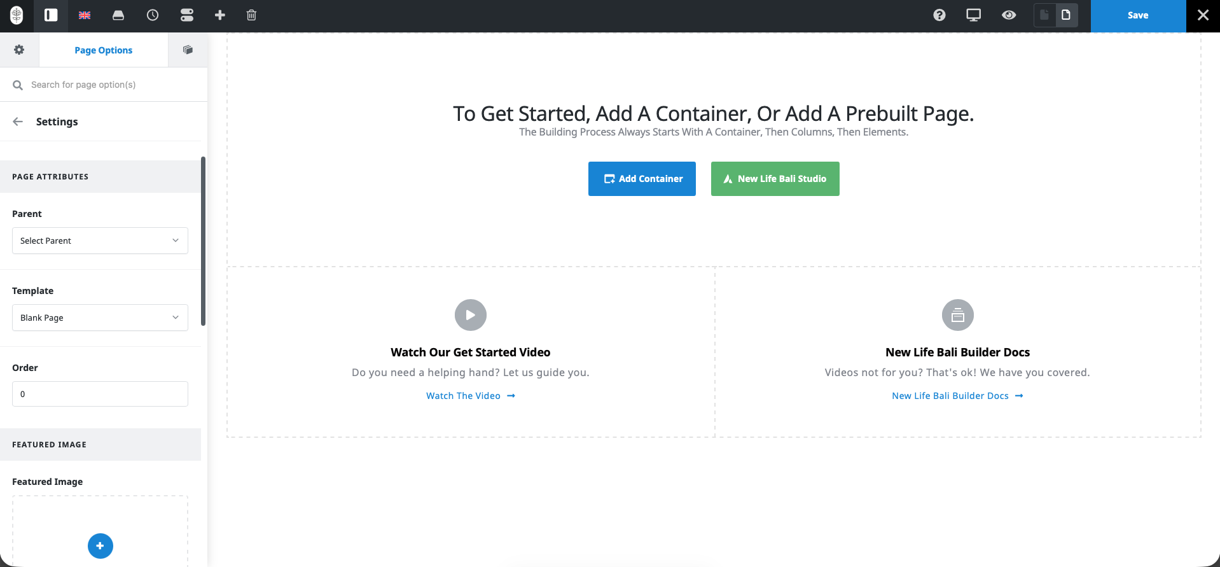Click the New Life Bali Builder Docs heading

click(958, 353)
